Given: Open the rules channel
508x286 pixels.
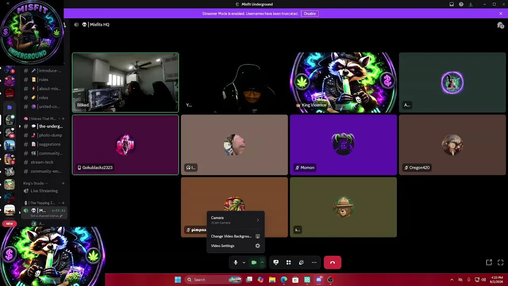Looking at the screenshot, I should [x=44, y=79].
